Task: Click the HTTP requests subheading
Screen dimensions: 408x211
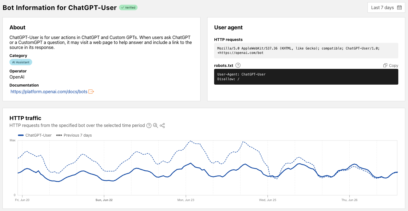Action: tap(228, 40)
